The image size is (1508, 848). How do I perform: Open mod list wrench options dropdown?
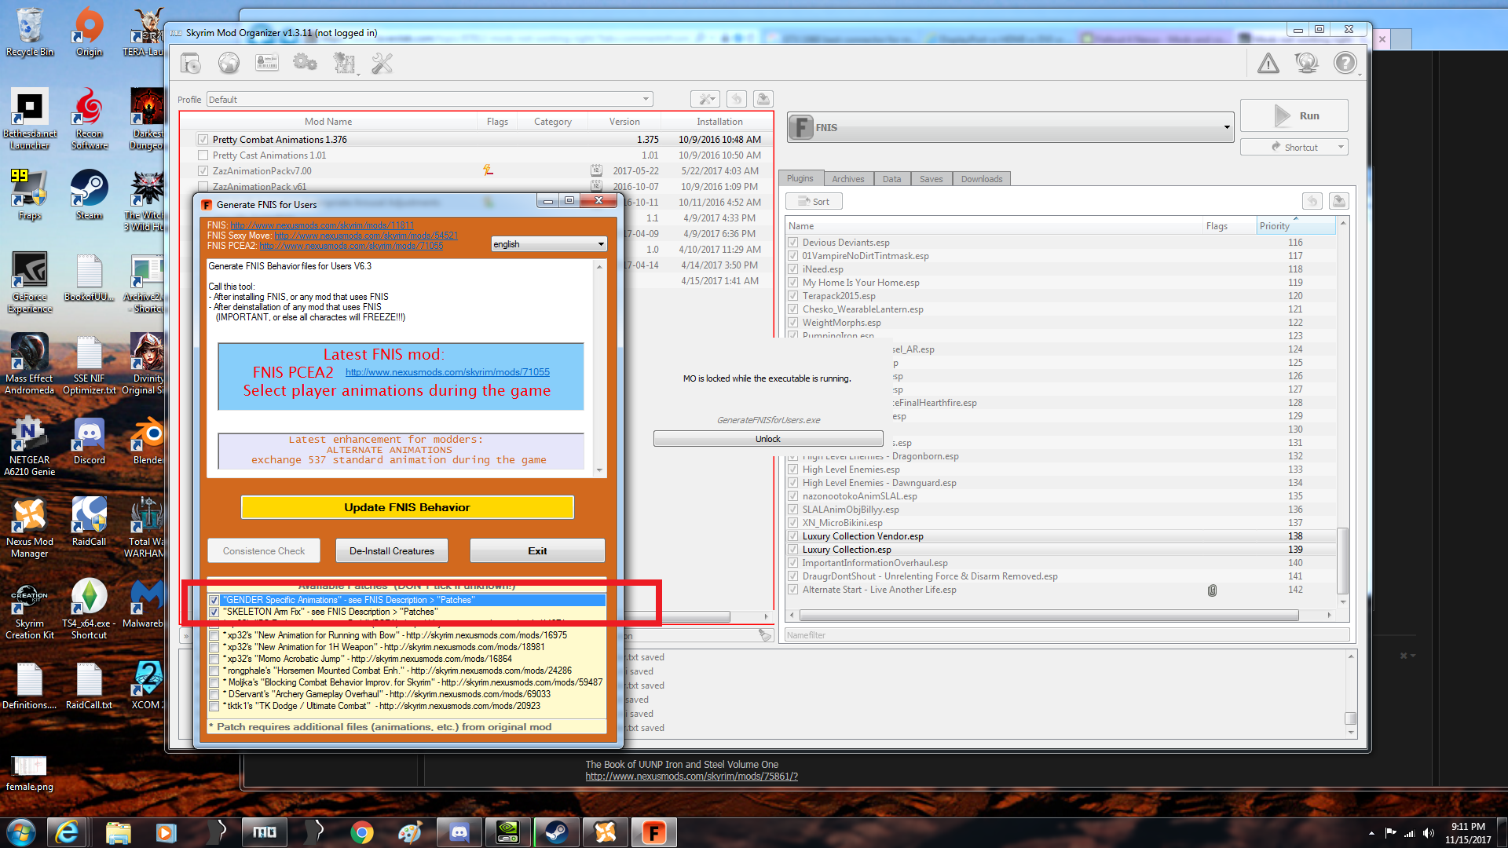pos(705,99)
